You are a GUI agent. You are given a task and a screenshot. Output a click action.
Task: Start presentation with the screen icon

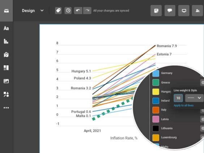pyautogui.click(x=184, y=10)
